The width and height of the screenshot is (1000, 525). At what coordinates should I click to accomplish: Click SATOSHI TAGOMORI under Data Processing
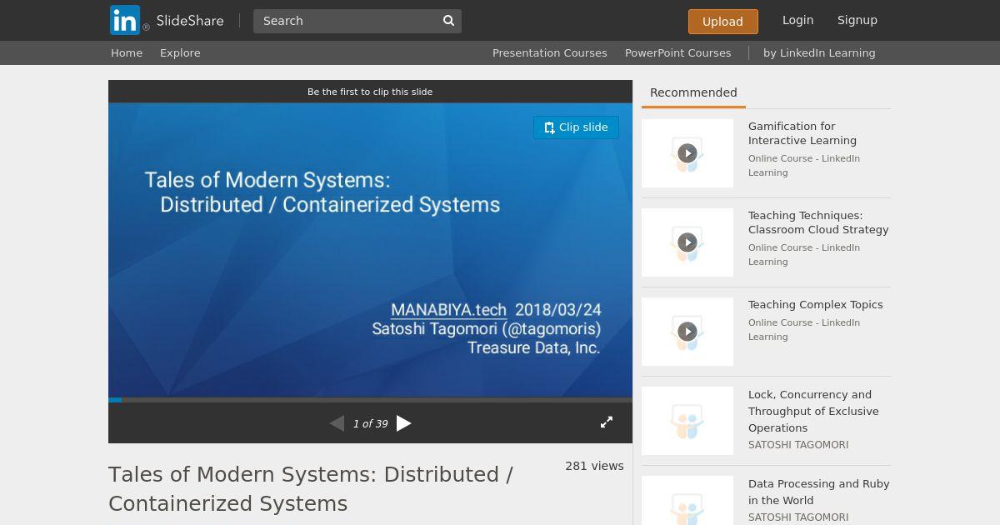coord(798,517)
